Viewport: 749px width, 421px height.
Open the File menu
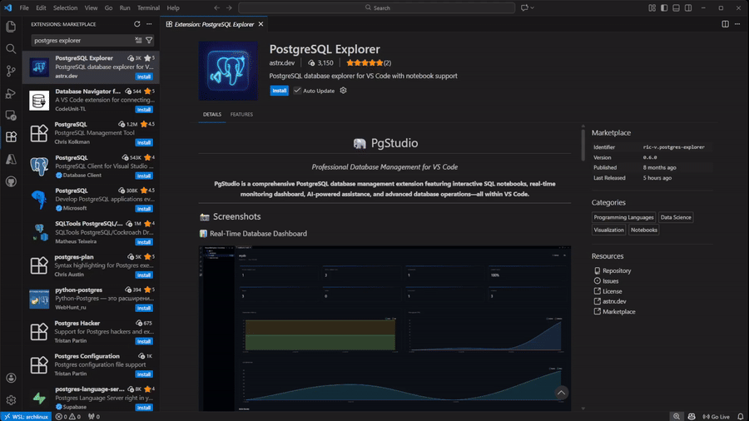(x=24, y=7)
